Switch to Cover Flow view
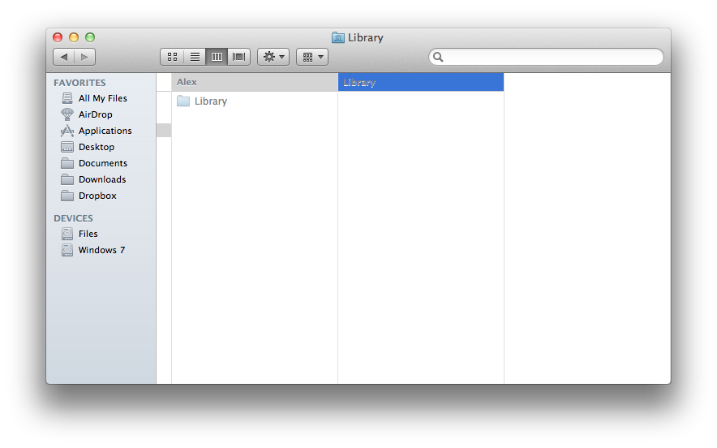 pos(238,57)
